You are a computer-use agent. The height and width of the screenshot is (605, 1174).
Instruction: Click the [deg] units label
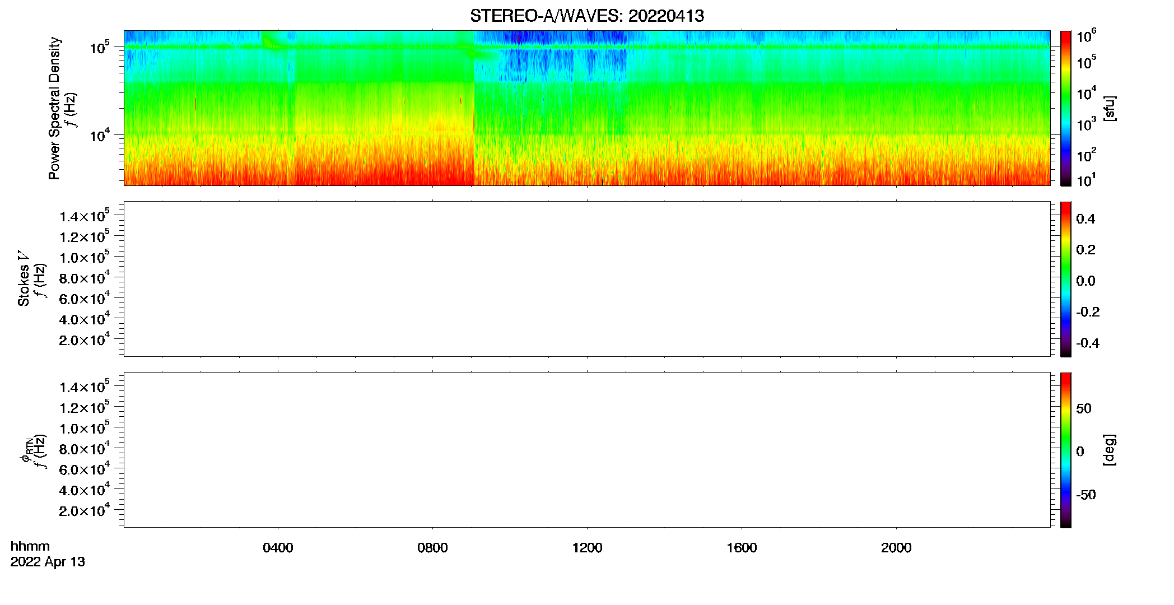[1110, 450]
